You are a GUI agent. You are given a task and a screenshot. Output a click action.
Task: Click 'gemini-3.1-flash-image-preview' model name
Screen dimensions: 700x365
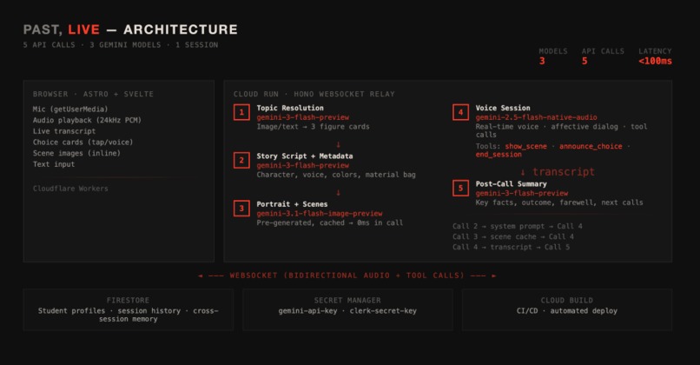click(x=320, y=214)
